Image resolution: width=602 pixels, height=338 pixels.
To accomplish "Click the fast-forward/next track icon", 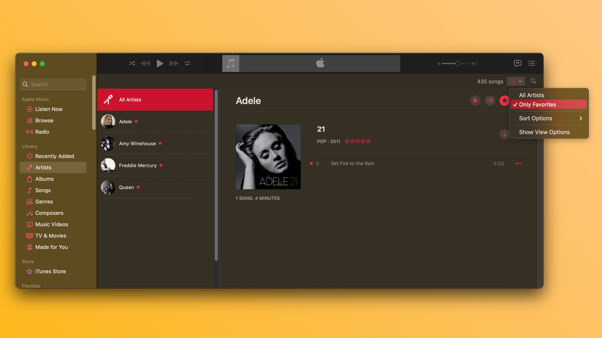I will coord(173,63).
